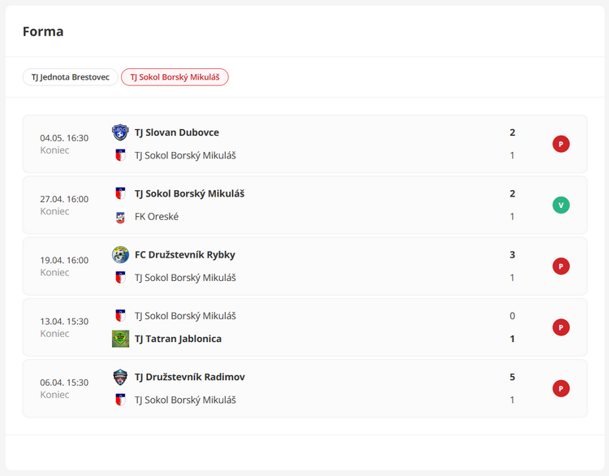Viewport: 609px width, 476px height.
Task: Click the red P badge for 06.04. match
Action: 561,388
